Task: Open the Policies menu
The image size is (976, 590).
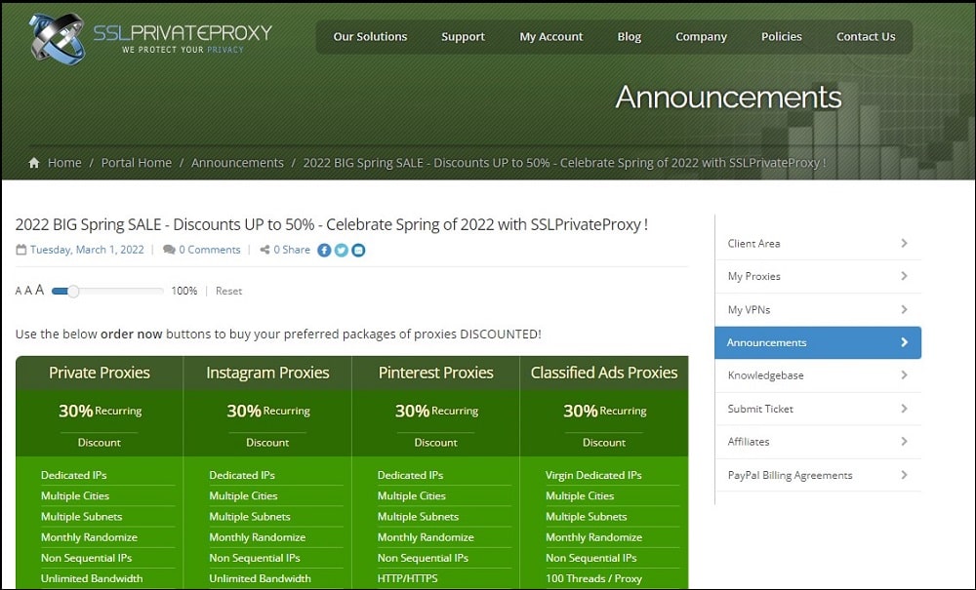Action: [x=782, y=37]
